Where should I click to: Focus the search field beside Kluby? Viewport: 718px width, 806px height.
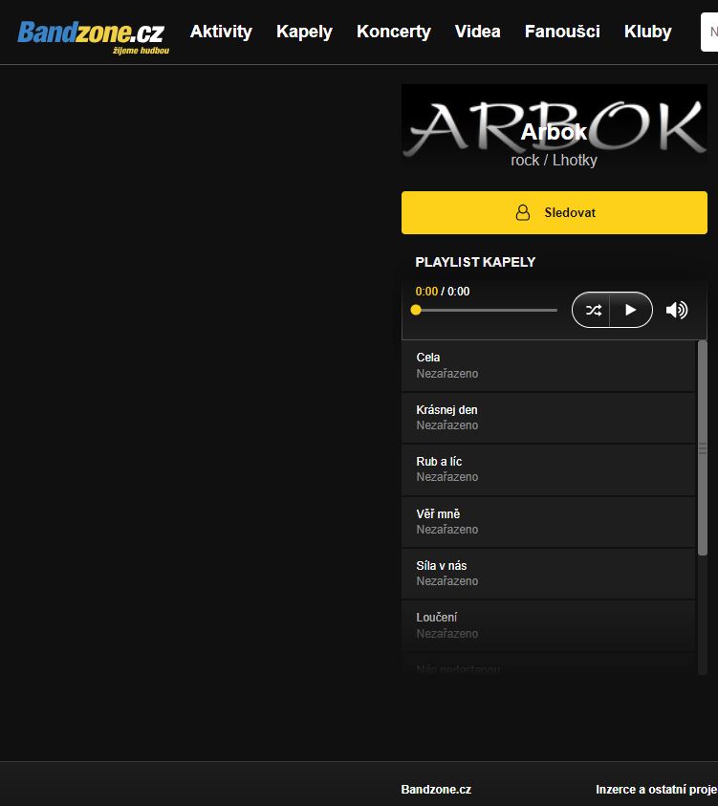pyautogui.click(x=709, y=32)
